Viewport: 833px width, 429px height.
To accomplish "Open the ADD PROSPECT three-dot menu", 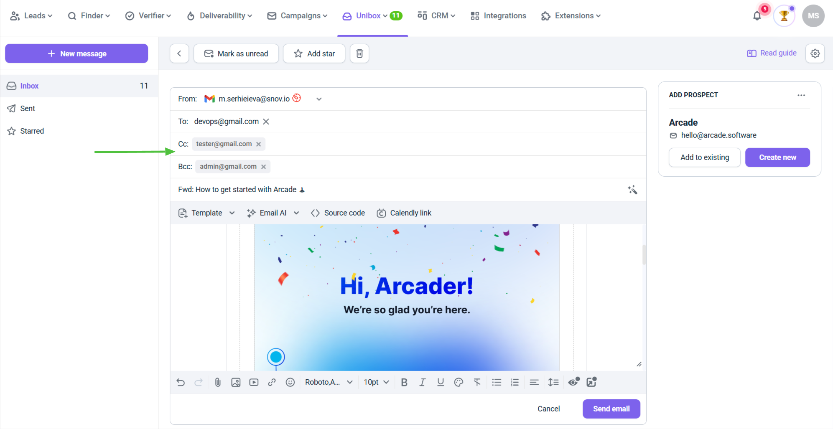I will pyautogui.click(x=801, y=95).
